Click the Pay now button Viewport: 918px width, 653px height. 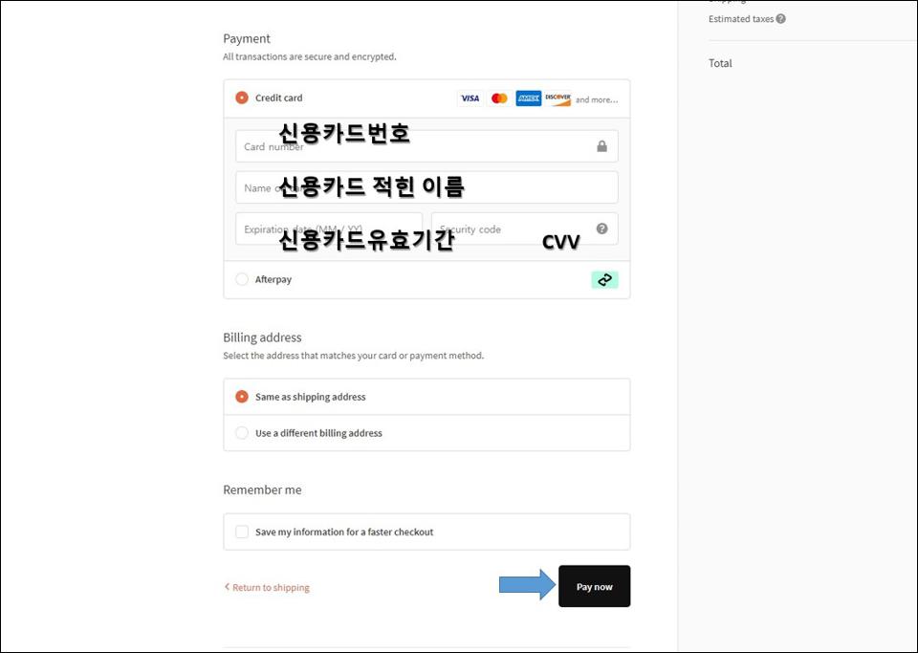pos(594,586)
